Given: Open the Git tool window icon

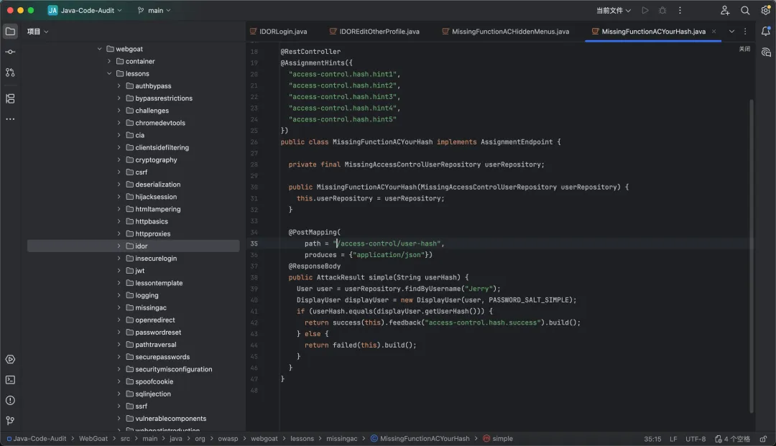Looking at the screenshot, I should click(10, 421).
